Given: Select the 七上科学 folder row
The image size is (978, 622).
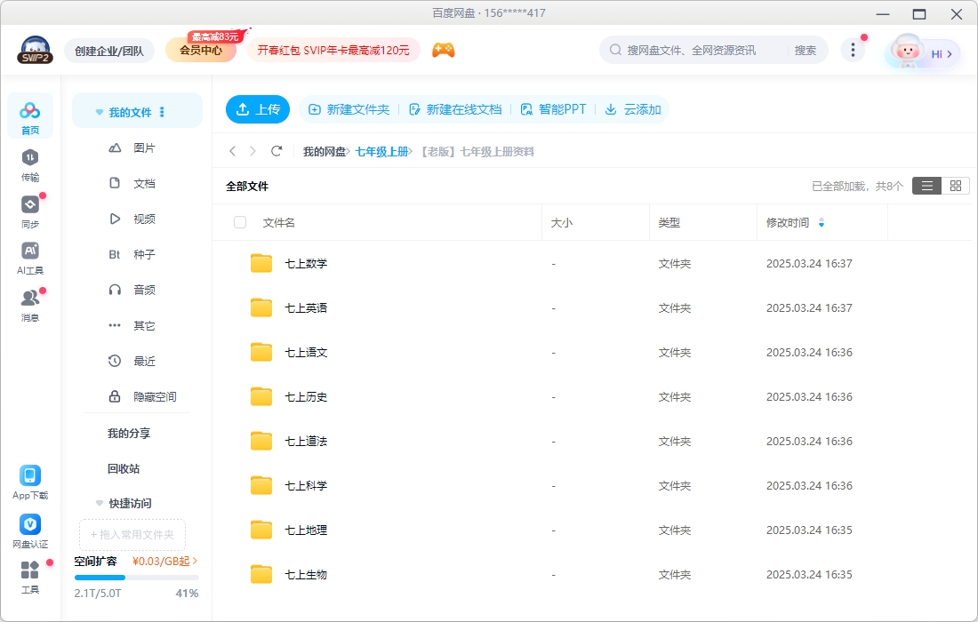Looking at the screenshot, I should 592,486.
